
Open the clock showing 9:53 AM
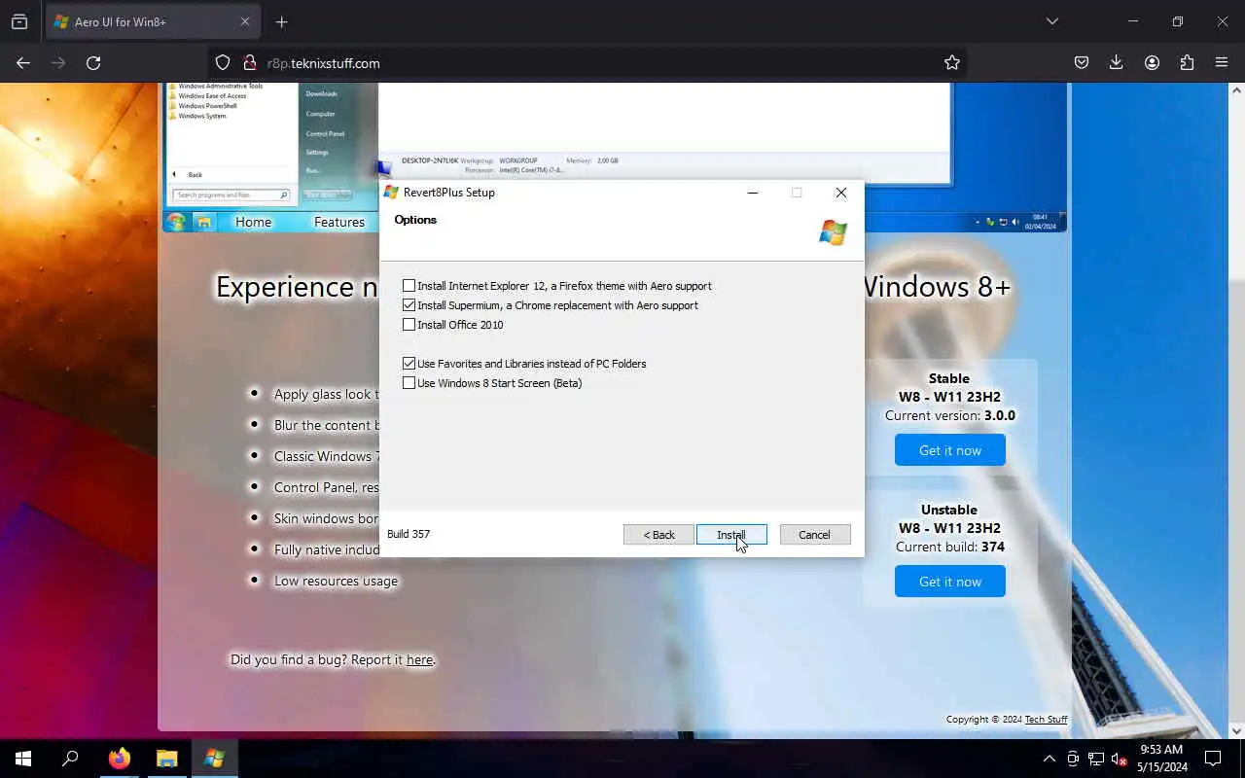pos(1161,759)
